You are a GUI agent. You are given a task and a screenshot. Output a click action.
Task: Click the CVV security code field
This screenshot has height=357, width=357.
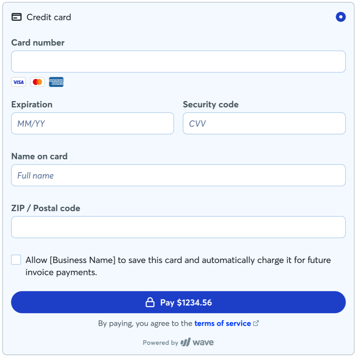264,123
